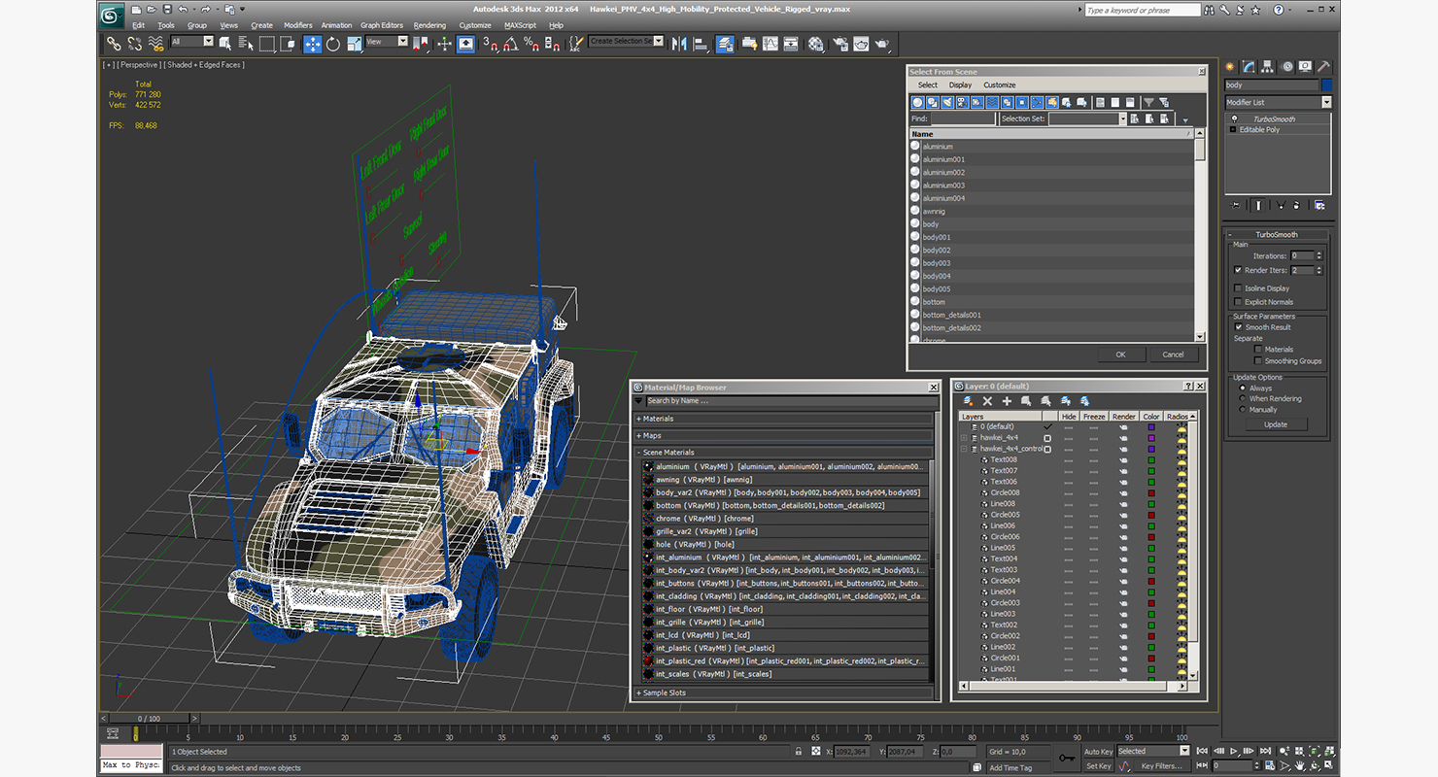The image size is (1438, 777).
Task: Activate the Select and Rotate tool
Action: pos(333,44)
